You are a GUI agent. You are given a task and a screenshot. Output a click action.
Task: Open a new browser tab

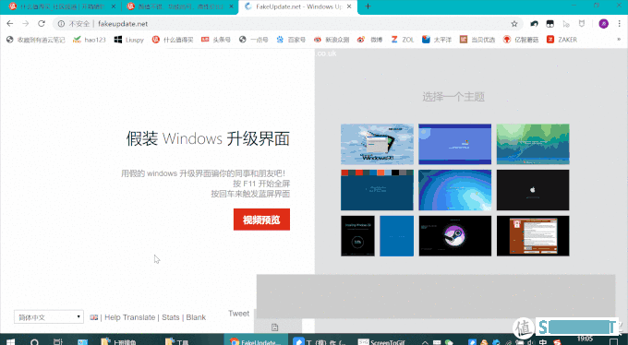[368, 6]
